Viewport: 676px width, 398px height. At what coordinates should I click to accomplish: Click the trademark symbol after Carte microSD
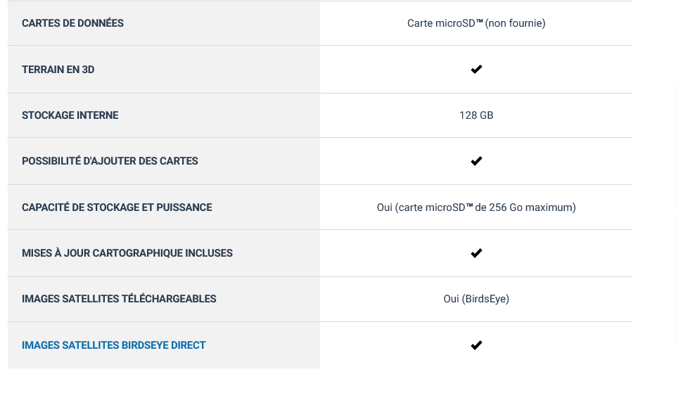pos(480,21)
